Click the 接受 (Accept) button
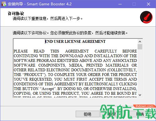The image size is (156, 121). coord(112,114)
